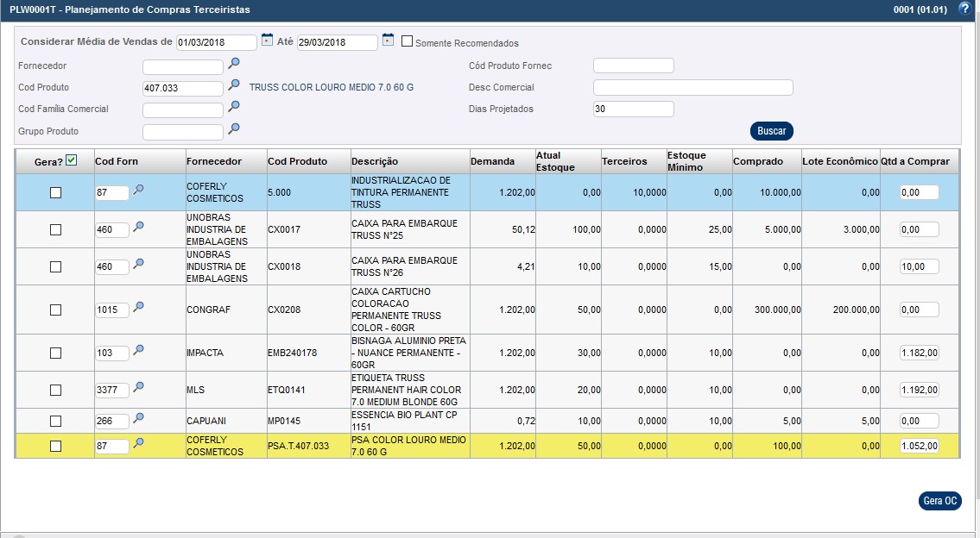
Task: Toggle the Gera? select-all header checkbox
Action: coord(72,160)
